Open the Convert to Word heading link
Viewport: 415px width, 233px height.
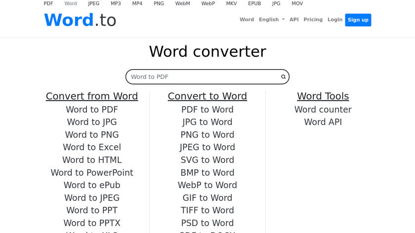tap(207, 96)
